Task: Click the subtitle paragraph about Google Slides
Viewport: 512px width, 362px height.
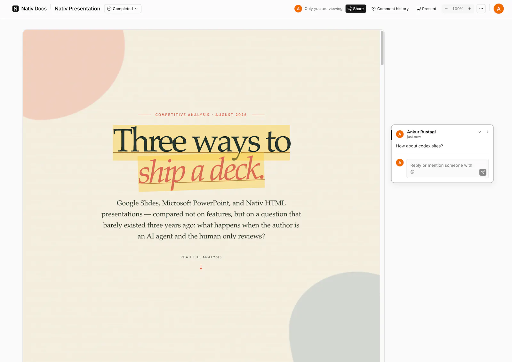Action: (x=201, y=220)
